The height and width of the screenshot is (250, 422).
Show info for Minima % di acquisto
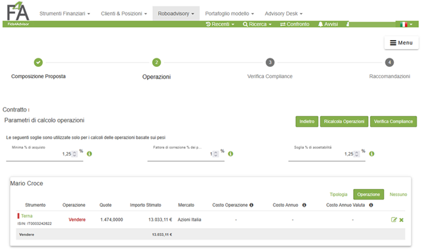(x=89, y=154)
